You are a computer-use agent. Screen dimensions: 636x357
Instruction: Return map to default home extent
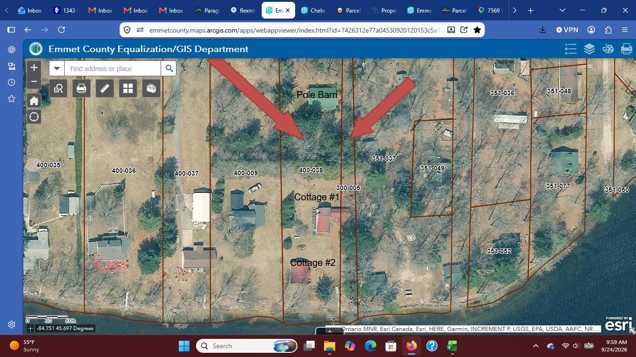click(x=34, y=100)
